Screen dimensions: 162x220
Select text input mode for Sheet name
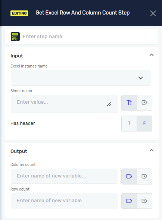(x=129, y=103)
